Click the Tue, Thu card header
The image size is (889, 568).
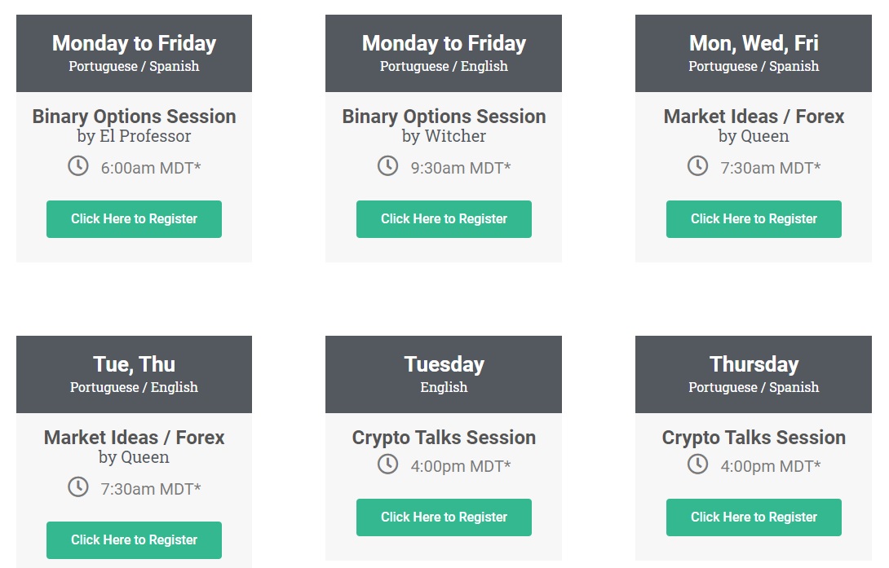[134, 374]
